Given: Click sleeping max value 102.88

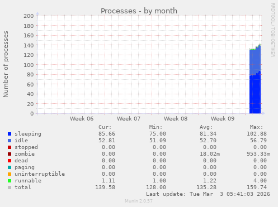Looking at the screenshot, I should coord(257,134).
